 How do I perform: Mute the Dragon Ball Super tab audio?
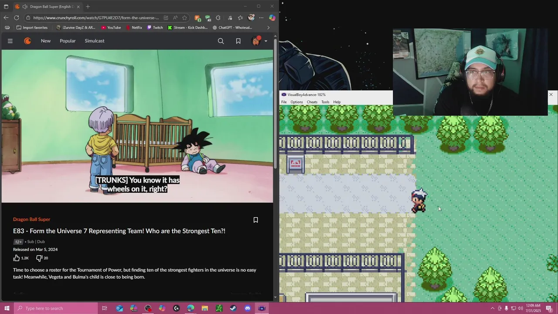(25, 7)
